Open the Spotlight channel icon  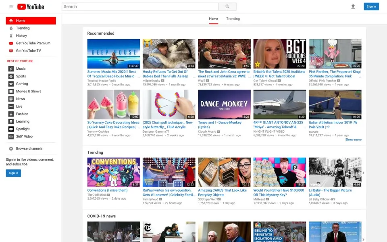click(11, 129)
